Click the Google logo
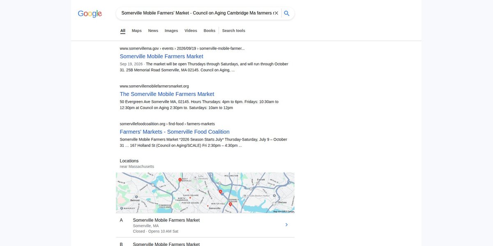The height and width of the screenshot is (246, 493). (x=90, y=14)
